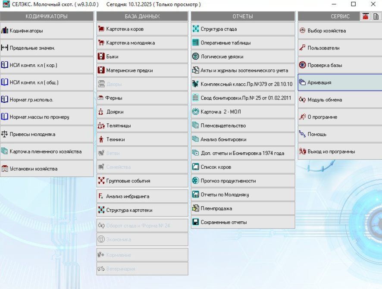Screen dimensions: 382x289
Task: Open Карточка 2-МОЛ report
Action: point(243,112)
